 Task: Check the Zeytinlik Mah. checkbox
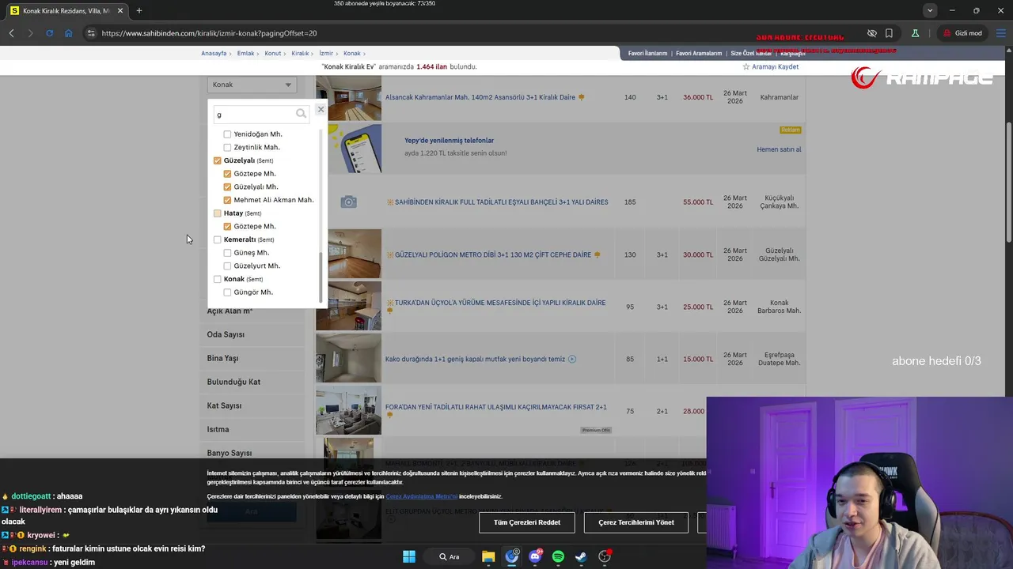point(227,147)
